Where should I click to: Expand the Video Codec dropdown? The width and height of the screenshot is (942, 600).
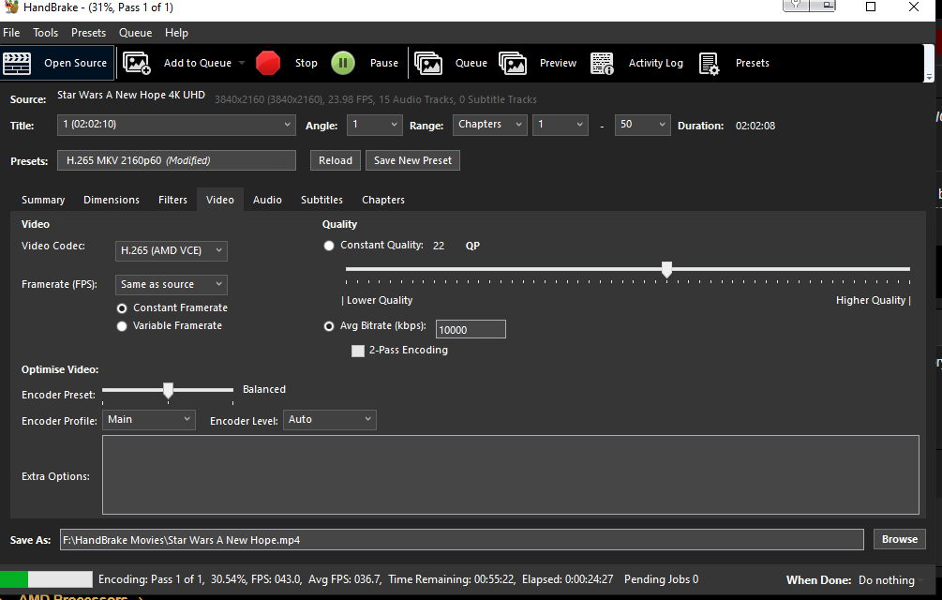(172, 250)
